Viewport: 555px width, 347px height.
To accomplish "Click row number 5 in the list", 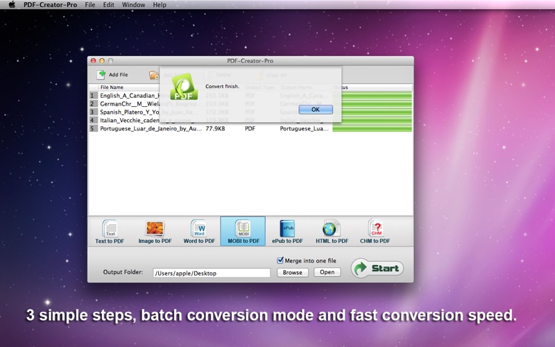I will [x=92, y=128].
